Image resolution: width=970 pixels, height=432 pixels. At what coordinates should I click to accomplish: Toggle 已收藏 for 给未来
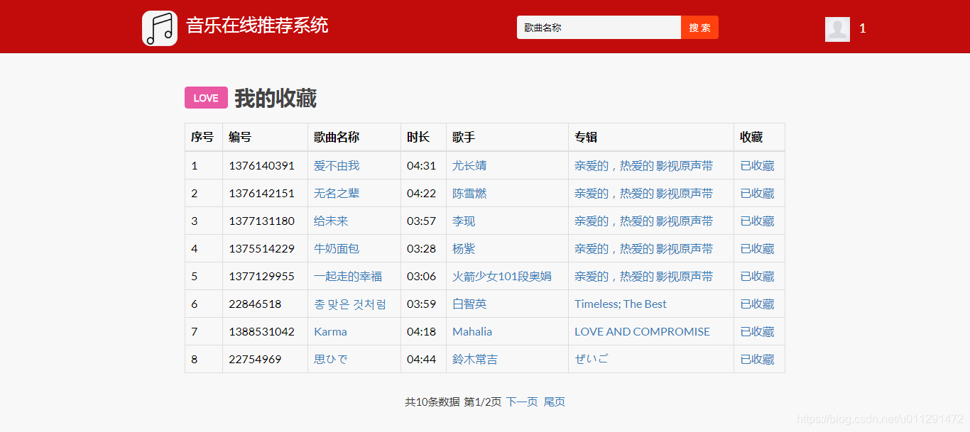pos(757,221)
